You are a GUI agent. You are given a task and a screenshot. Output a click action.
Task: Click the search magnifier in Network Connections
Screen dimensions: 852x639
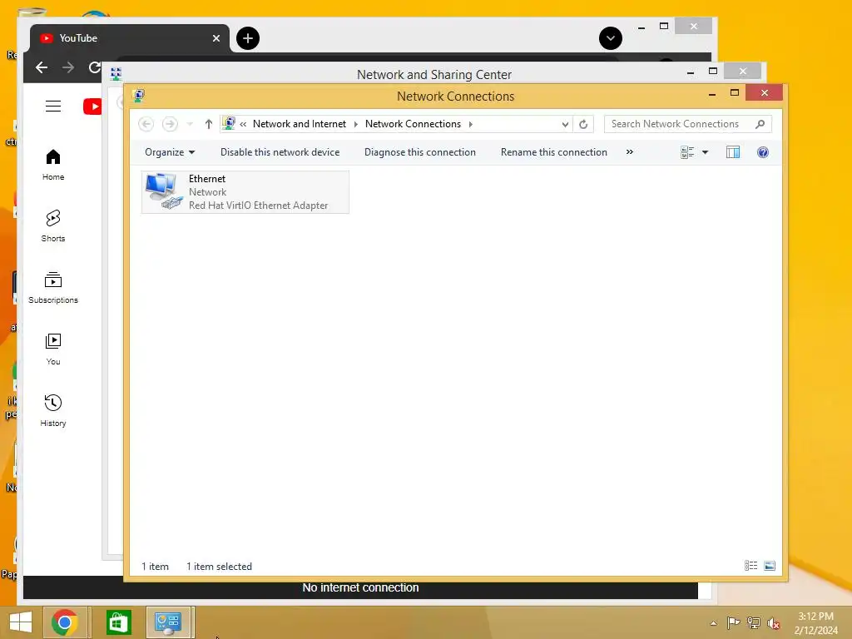(x=760, y=124)
